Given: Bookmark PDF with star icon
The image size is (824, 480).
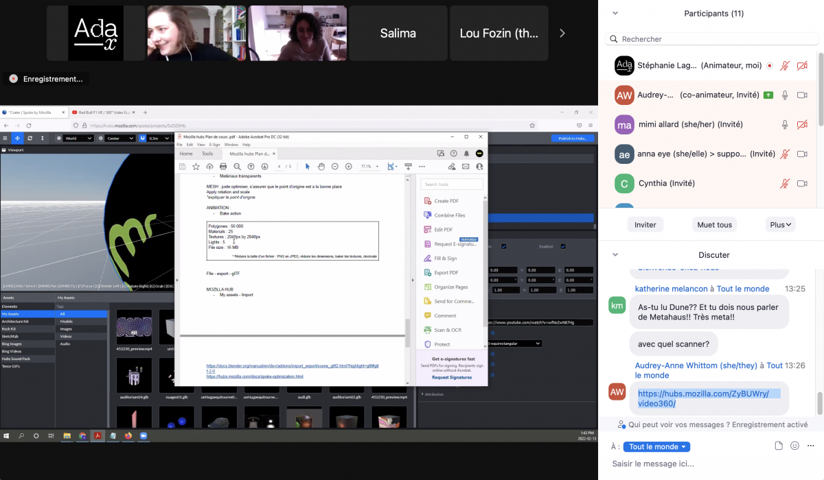Looking at the screenshot, I should tap(196, 167).
